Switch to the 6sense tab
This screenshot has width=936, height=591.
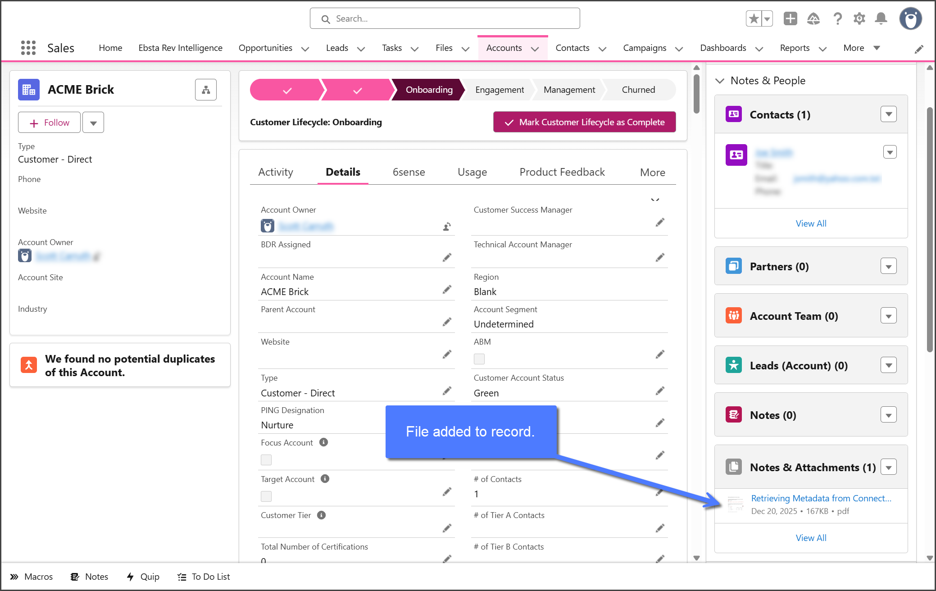tap(409, 172)
